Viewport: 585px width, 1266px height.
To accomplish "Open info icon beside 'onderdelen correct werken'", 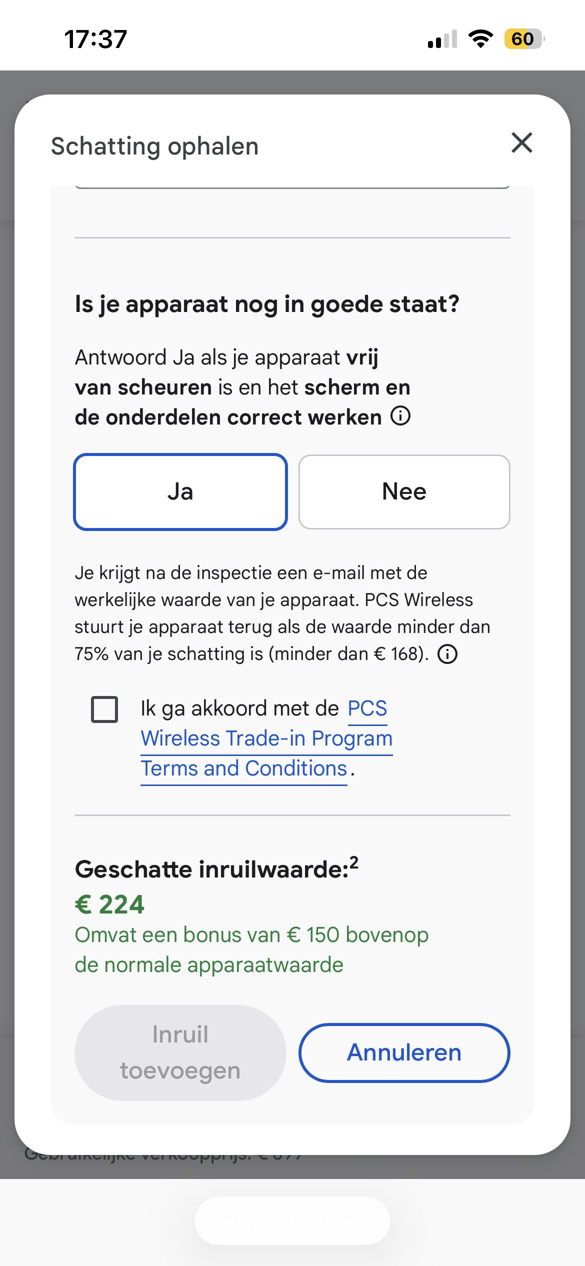I will tap(400, 415).
